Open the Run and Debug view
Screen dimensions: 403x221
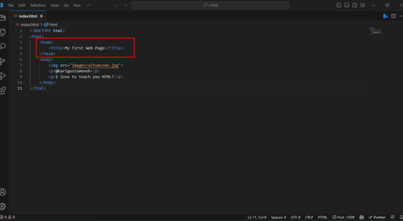pyautogui.click(x=3, y=76)
